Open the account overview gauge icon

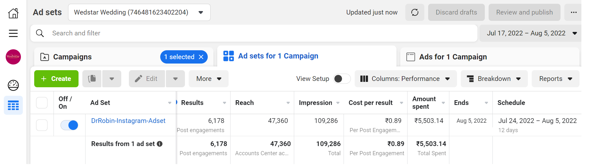tap(13, 85)
